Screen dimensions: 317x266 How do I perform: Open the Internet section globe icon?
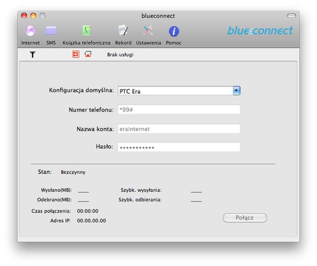[x=30, y=31]
